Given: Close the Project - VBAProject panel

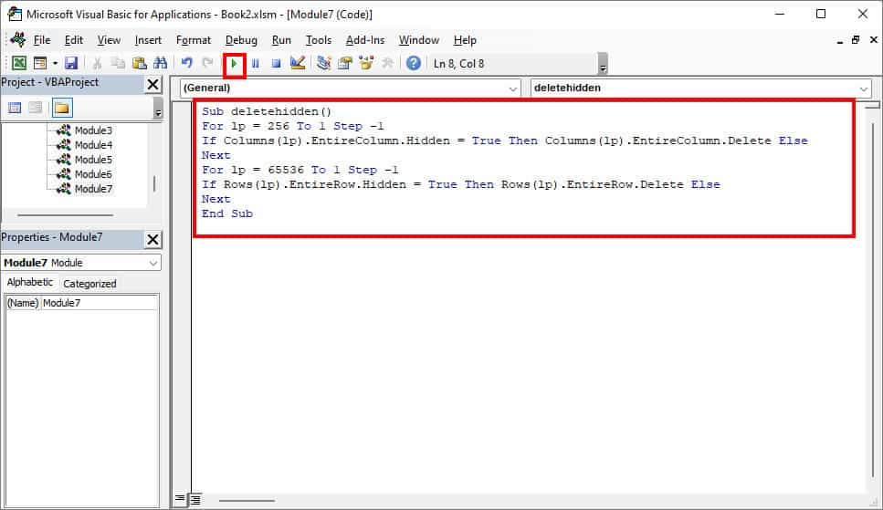Looking at the screenshot, I should pyautogui.click(x=152, y=85).
